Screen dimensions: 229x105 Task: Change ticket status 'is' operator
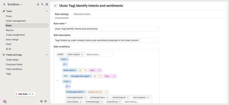coord(83,70)
